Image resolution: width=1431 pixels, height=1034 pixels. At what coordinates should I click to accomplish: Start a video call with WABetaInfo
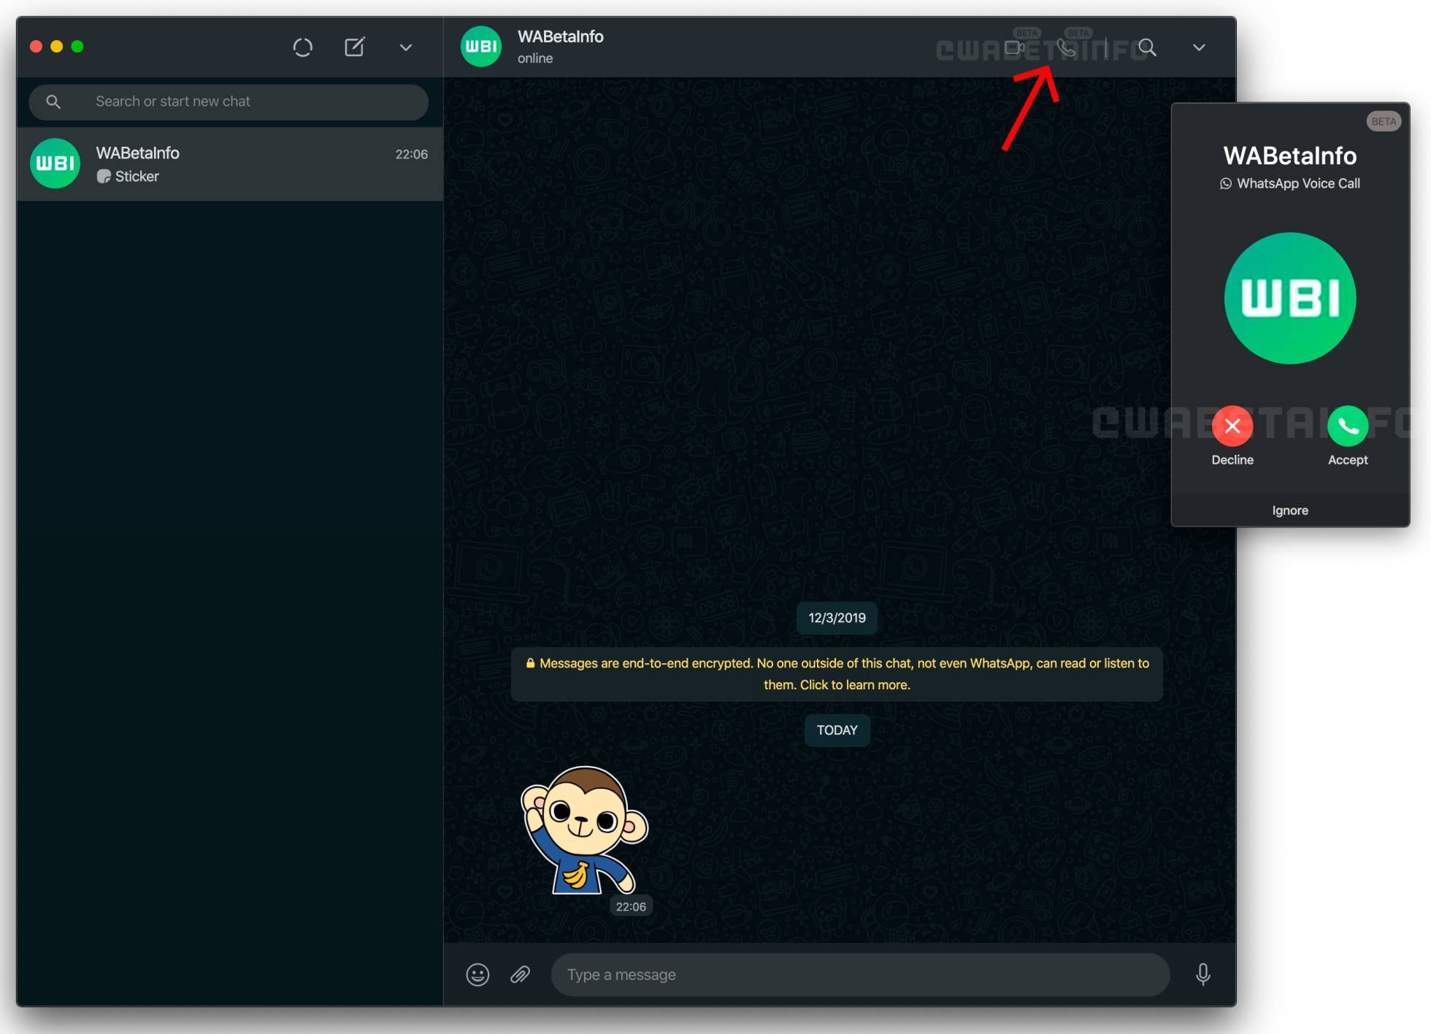click(x=1013, y=48)
